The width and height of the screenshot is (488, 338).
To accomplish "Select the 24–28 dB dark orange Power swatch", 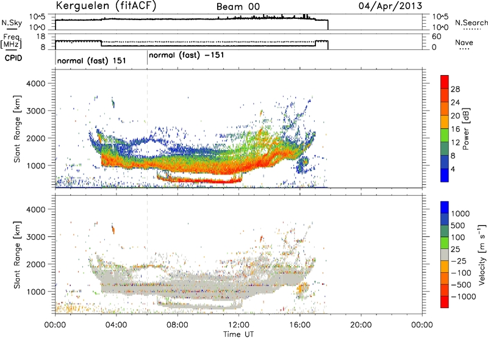I will pos(445,95).
